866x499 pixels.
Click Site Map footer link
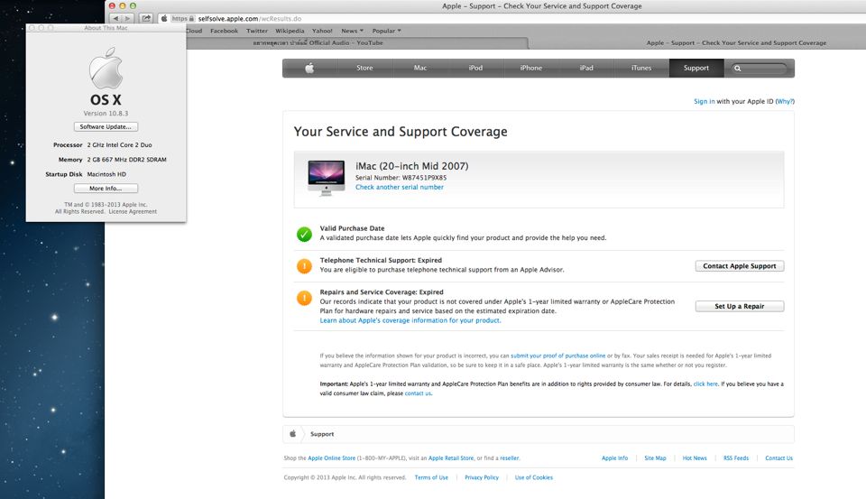click(655, 458)
